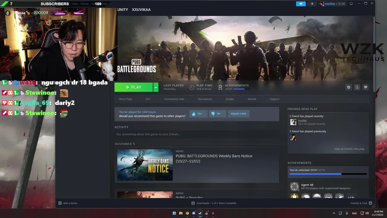The height and width of the screenshot is (218, 387).
Task: Recommend the game by clicking Yes
Action: (198, 114)
